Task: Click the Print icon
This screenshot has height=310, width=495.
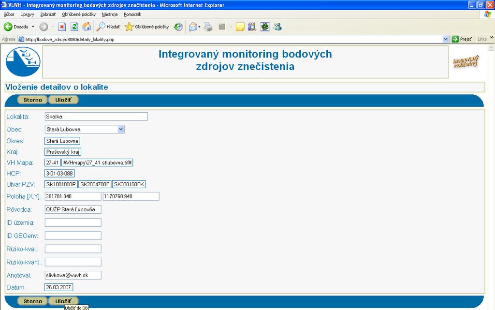Action: click(x=208, y=27)
